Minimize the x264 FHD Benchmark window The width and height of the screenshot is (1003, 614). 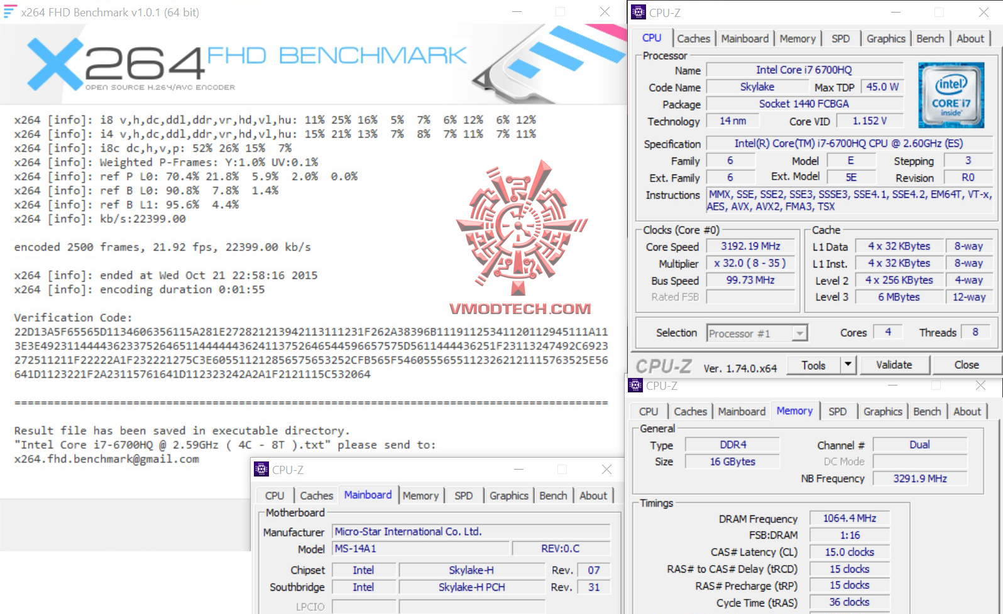click(517, 12)
